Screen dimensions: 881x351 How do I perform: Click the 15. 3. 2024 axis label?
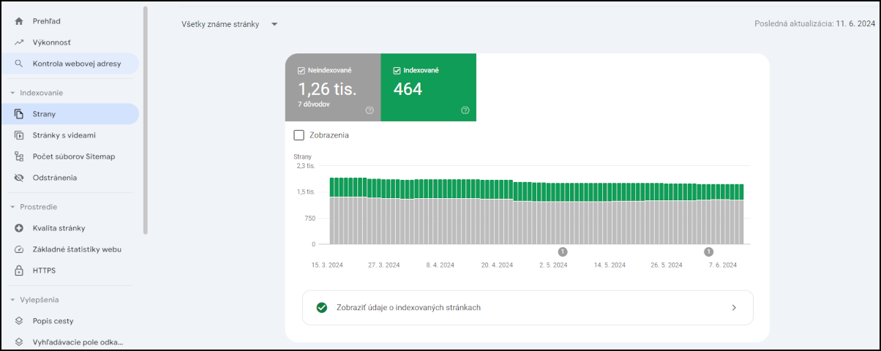(327, 265)
